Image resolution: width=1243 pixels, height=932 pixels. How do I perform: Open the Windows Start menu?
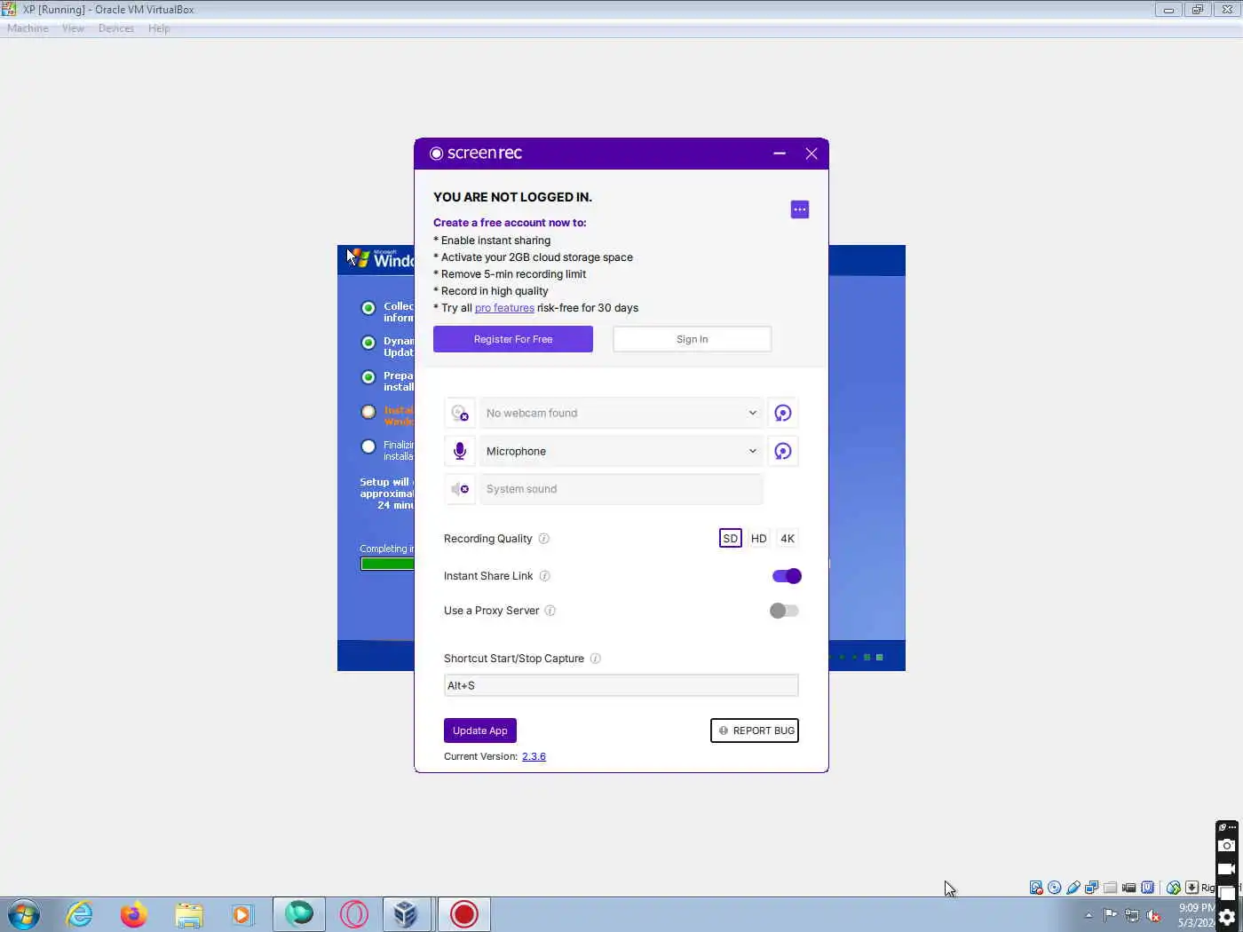pos(24,914)
